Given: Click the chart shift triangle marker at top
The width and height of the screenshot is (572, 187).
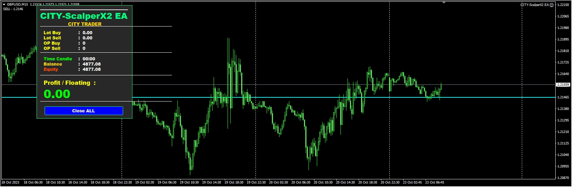Looking at the screenshot, I should [444, 2].
